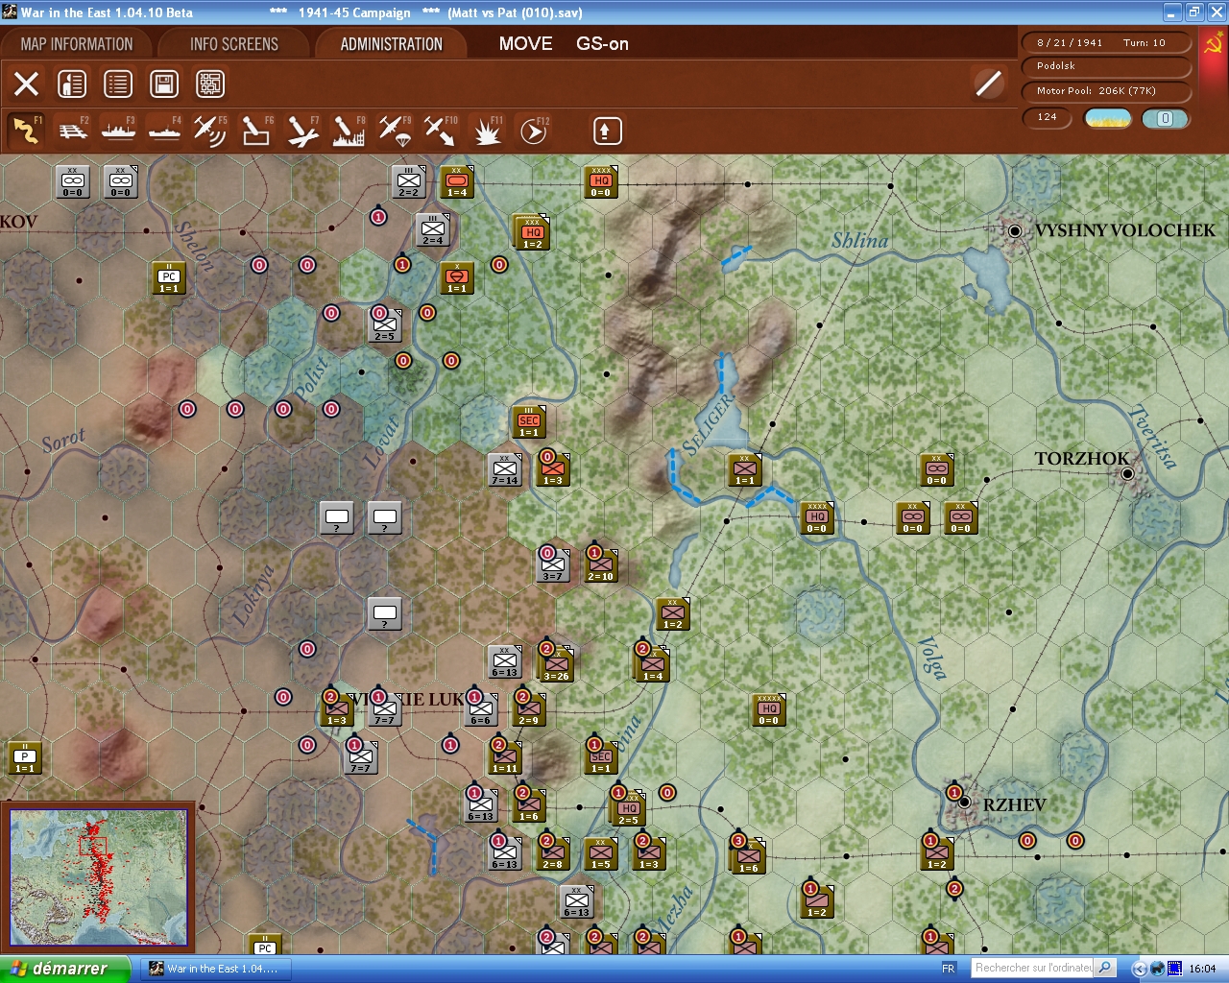The image size is (1229, 983).
Task: Focus the Rechercher sur l'ordinateur search field
Action: point(1033,969)
